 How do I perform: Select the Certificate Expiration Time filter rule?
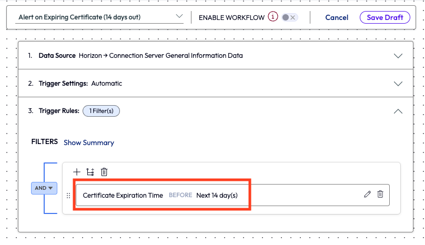pyautogui.click(x=160, y=195)
